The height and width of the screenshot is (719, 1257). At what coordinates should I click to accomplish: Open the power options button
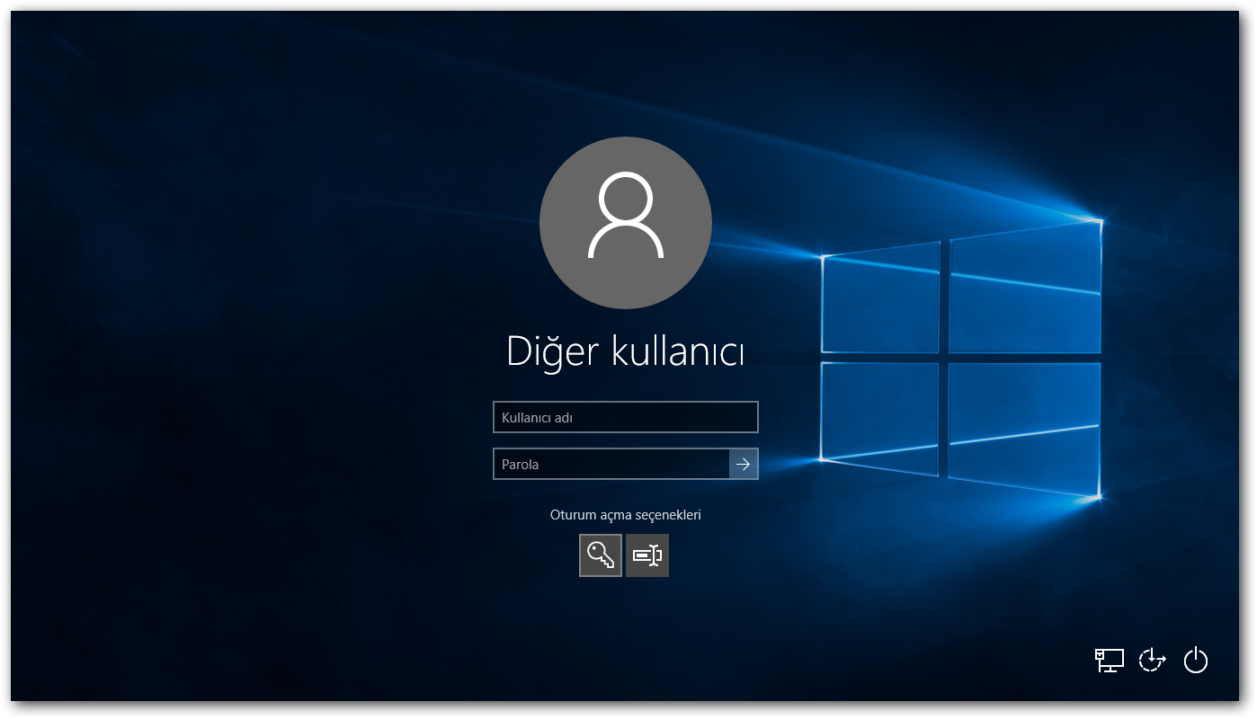click(1195, 661)
